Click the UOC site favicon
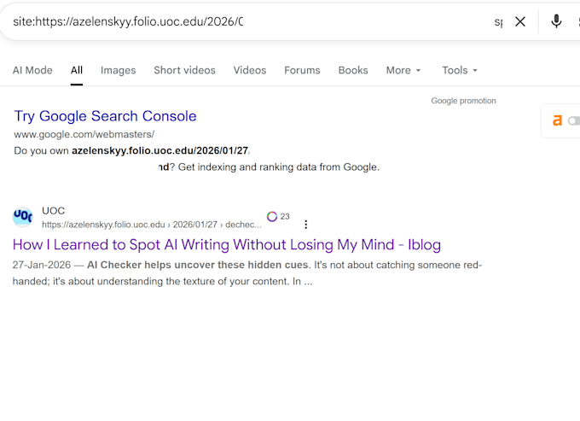The height and width of the screenshot is (421, 580). tap(23, 217)
